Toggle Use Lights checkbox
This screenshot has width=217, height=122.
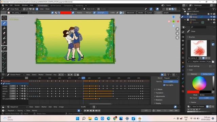click(x=164, y=85)
